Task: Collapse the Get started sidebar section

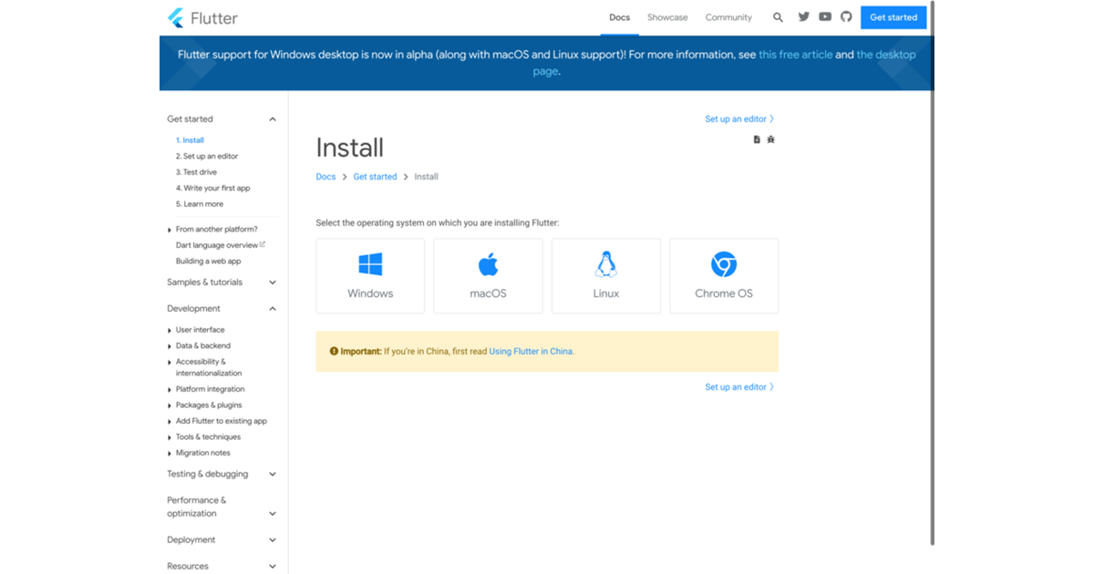Action: 273,119
